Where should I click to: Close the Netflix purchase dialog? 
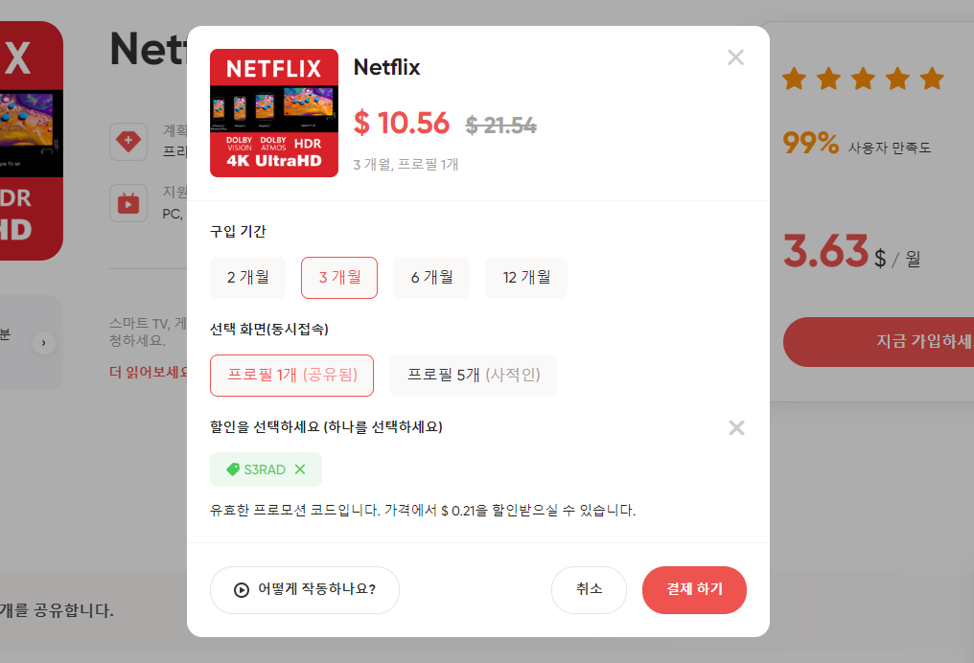point(735,57)
